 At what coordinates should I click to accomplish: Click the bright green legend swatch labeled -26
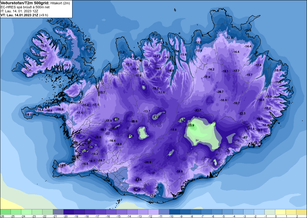[5, 212]
